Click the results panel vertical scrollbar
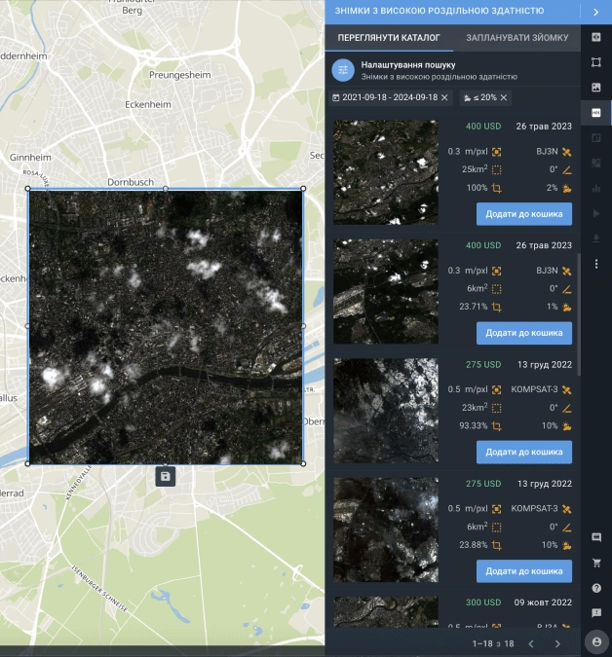This screenshot has width=612, height=657. (579, 314)
